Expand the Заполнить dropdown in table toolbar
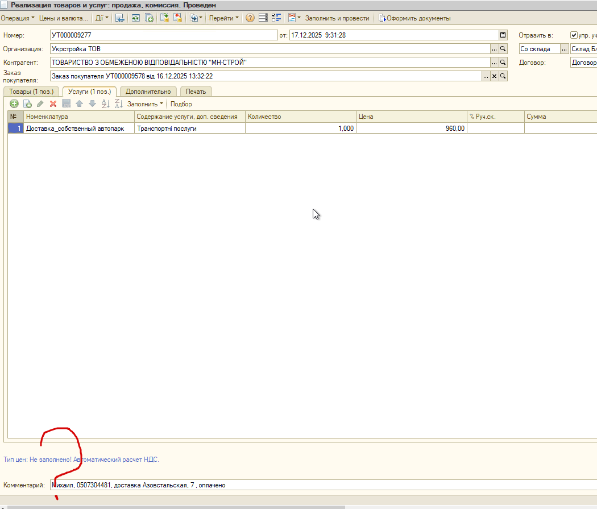Image resolution: width=597 pixels, height=509 pixels. pyautogui.click(x=145, y=104)
